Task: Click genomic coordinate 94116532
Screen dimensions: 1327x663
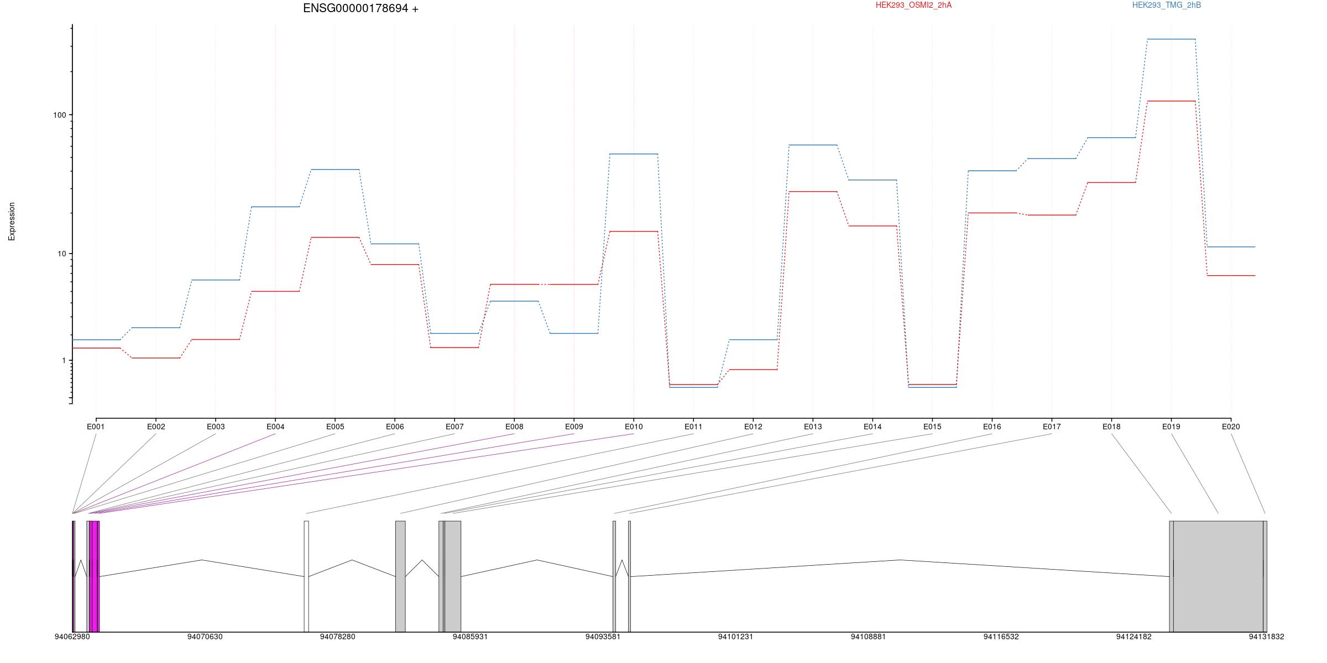Action: (x=1001, y=636)
